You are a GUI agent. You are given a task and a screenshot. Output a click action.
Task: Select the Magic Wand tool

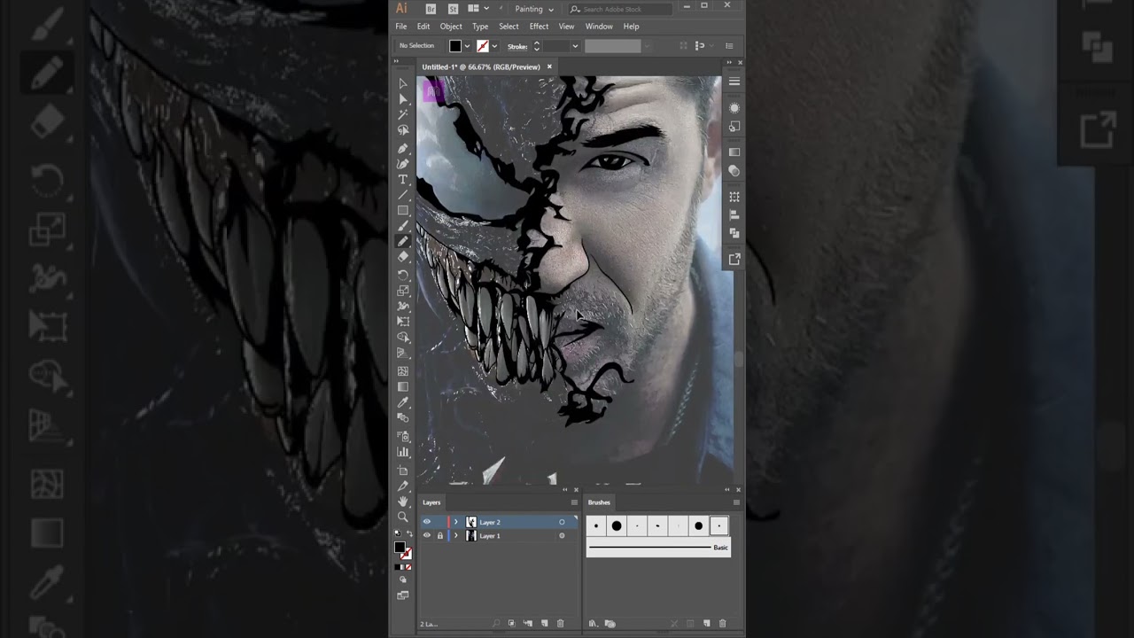tap(403, 114)
